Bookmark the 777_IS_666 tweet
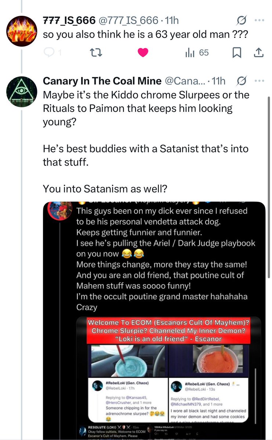The width and height of the screenshot is (272, 440). [x=237, y=53]
